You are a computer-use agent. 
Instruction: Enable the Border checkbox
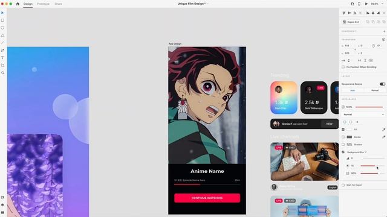[343, 137]
